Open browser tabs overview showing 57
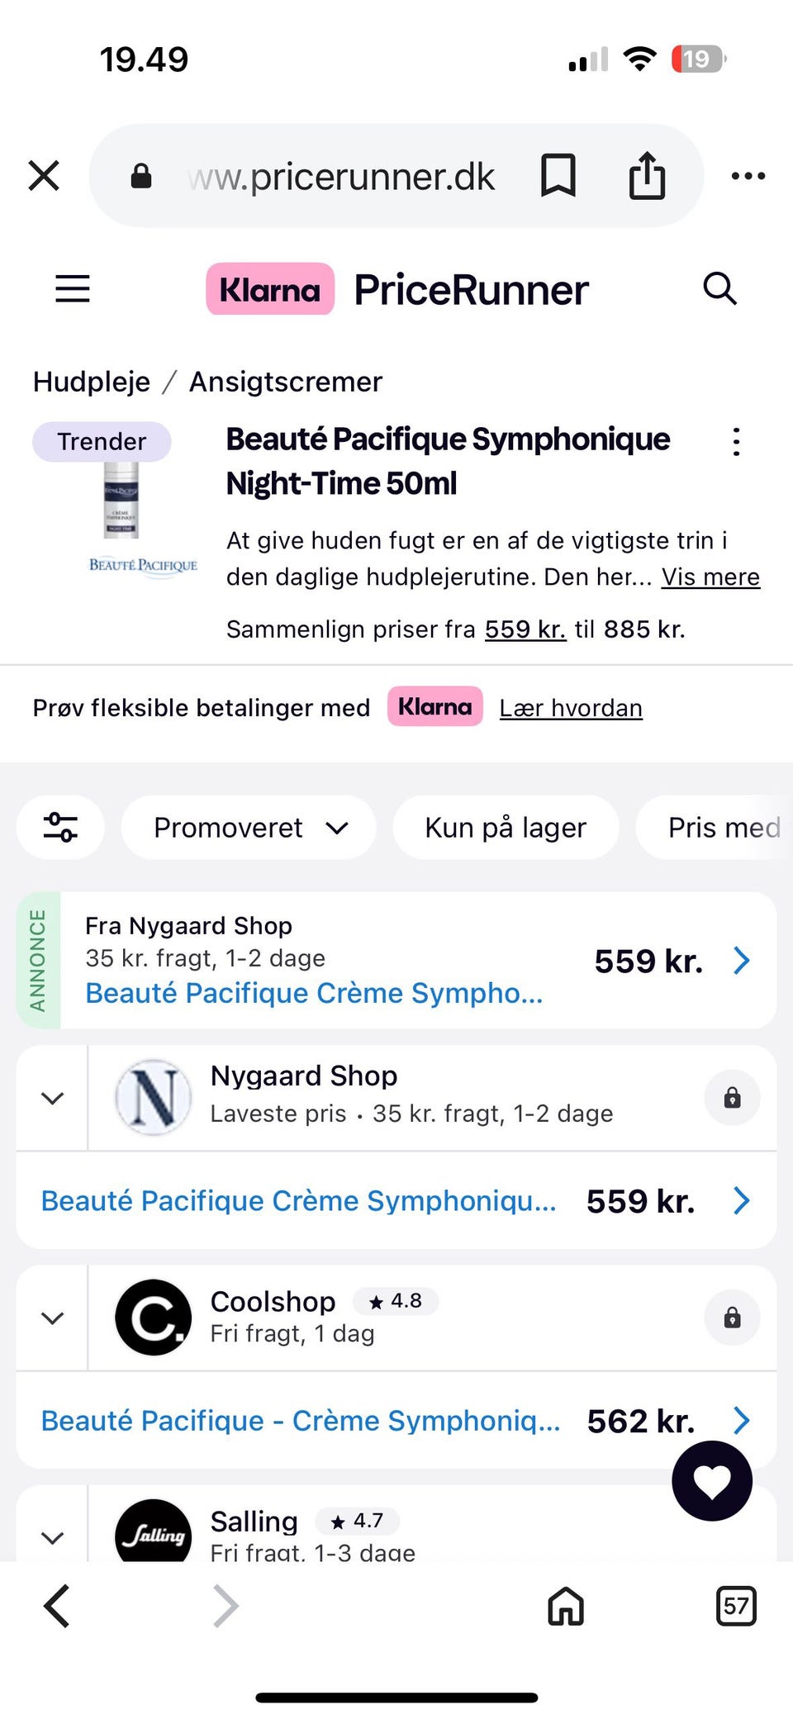 [x=735, y=1607]
